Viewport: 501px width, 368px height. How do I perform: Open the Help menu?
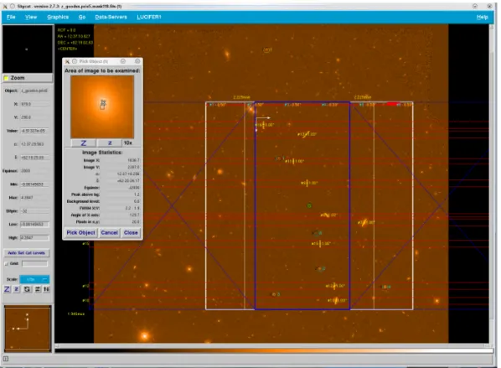(x=482, y=18)
